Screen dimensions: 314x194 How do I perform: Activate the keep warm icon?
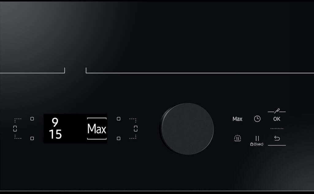click(x=238, y=138)
